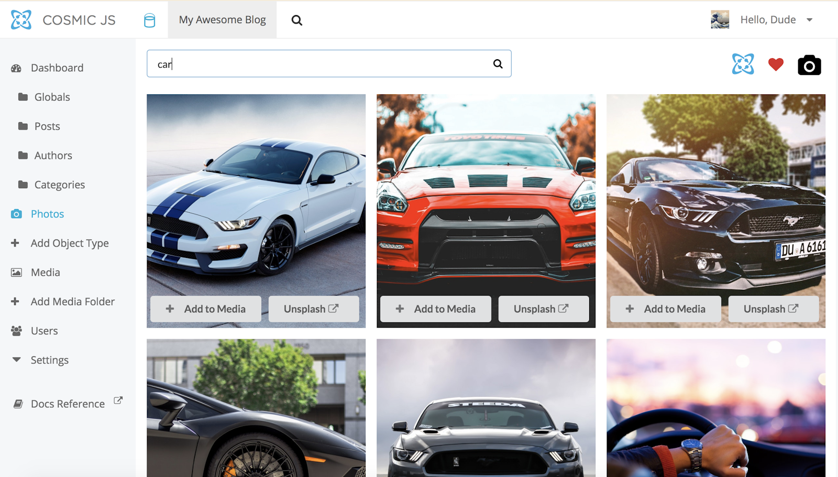Screen dimensions: 838x477
Task: Select the My Awesome Blog bucket tab
Action: click(x=222, y=19)
